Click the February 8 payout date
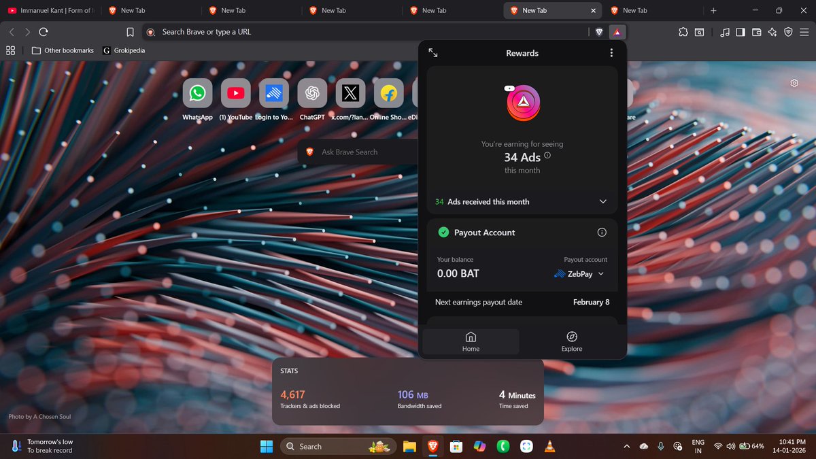Viewport: 816px width, 459px height. pos(591,302)
